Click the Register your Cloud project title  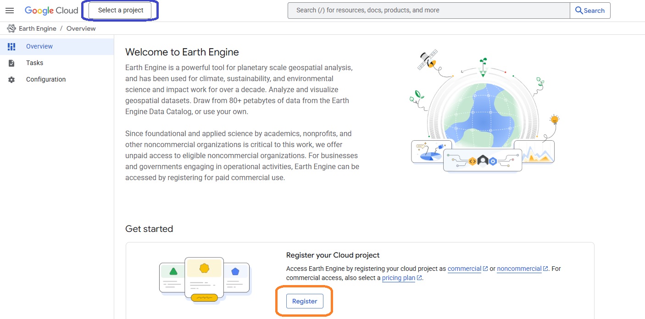pyautogui.click(x=333, y=255)
